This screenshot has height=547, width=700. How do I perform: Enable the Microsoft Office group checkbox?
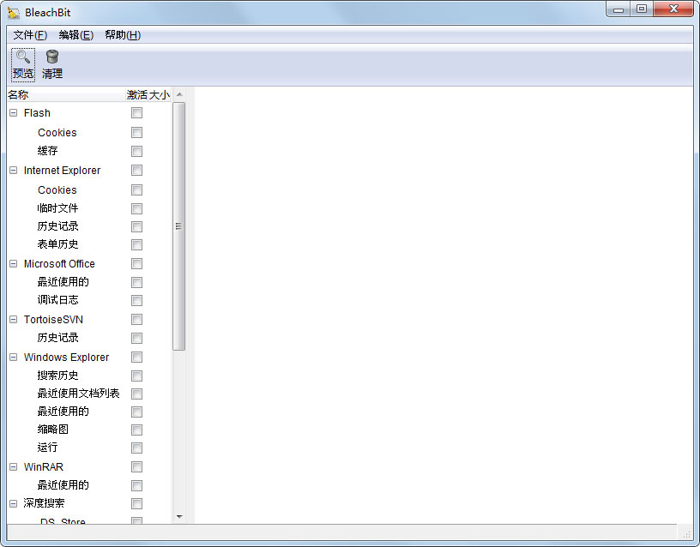136,264
